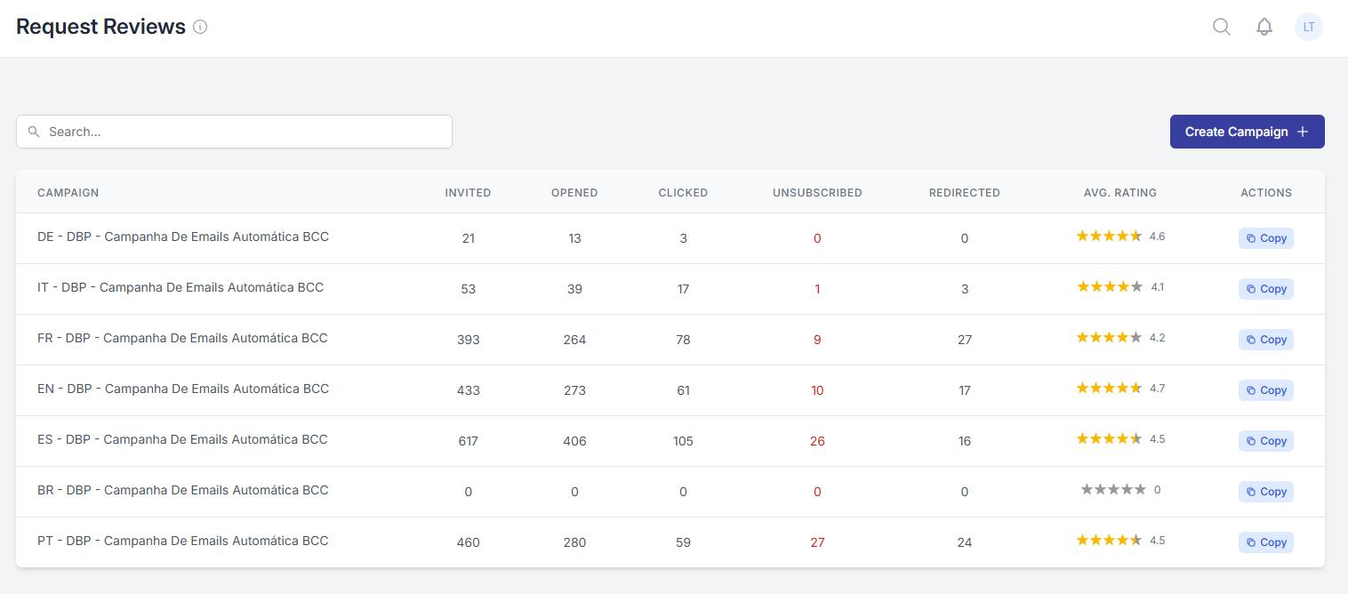This screenshot has height=594, width=1348.
Task: Click the CAMPAIGN column header
Action: coord(68,193)
